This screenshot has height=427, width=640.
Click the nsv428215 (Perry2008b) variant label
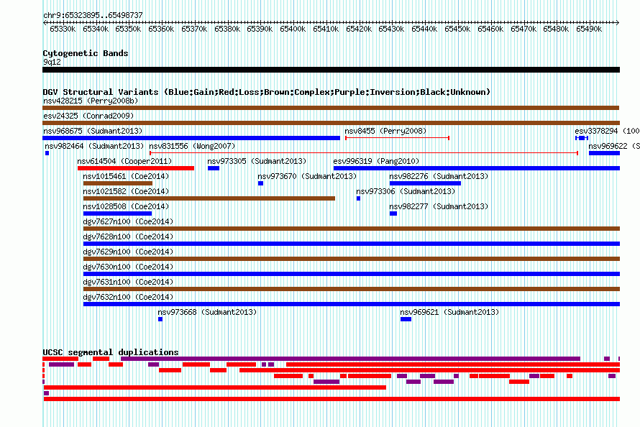[x=91, y=101]
